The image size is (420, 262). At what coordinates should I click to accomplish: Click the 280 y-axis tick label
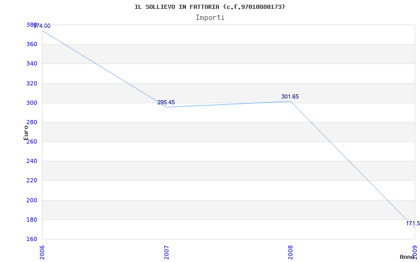[31, 122]
